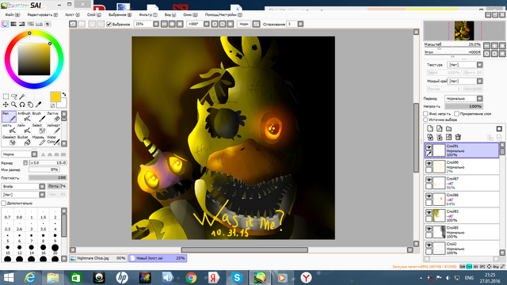Open the rotation angle +000° dropdown
Viewport: 507px width, 285px height.
pyautogui.click(x=198, y=24)
